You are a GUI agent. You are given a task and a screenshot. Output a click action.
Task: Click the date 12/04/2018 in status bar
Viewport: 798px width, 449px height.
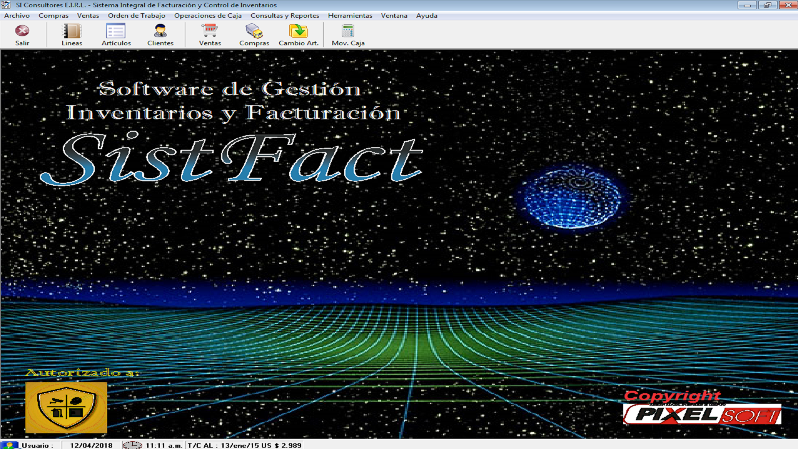point(91,445)
